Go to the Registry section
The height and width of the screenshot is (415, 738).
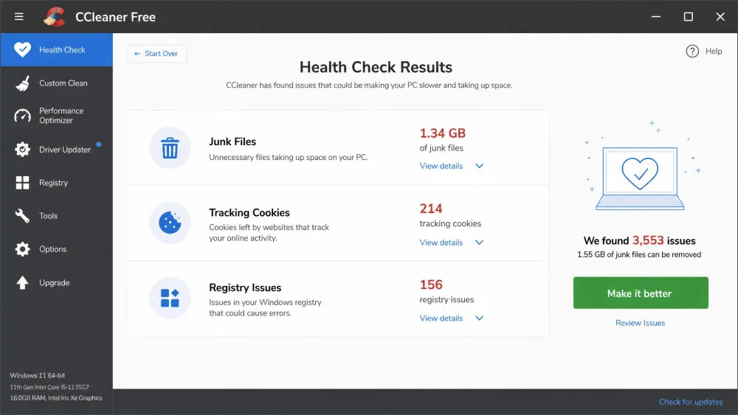(57, 183)
